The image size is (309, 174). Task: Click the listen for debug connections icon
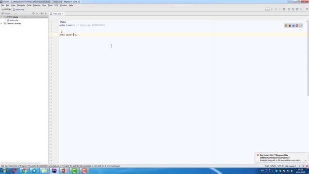click(x=284, y=9)
